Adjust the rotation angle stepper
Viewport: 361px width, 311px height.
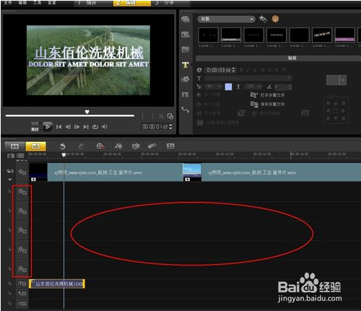290,87
